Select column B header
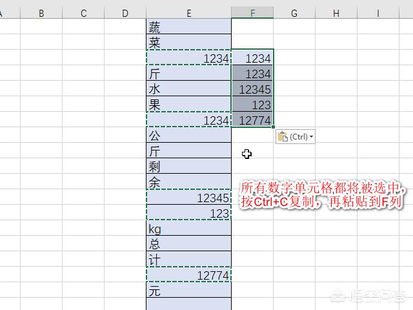Image resolution: width=413 pixels, height=310 pixels. pos(41,13)
